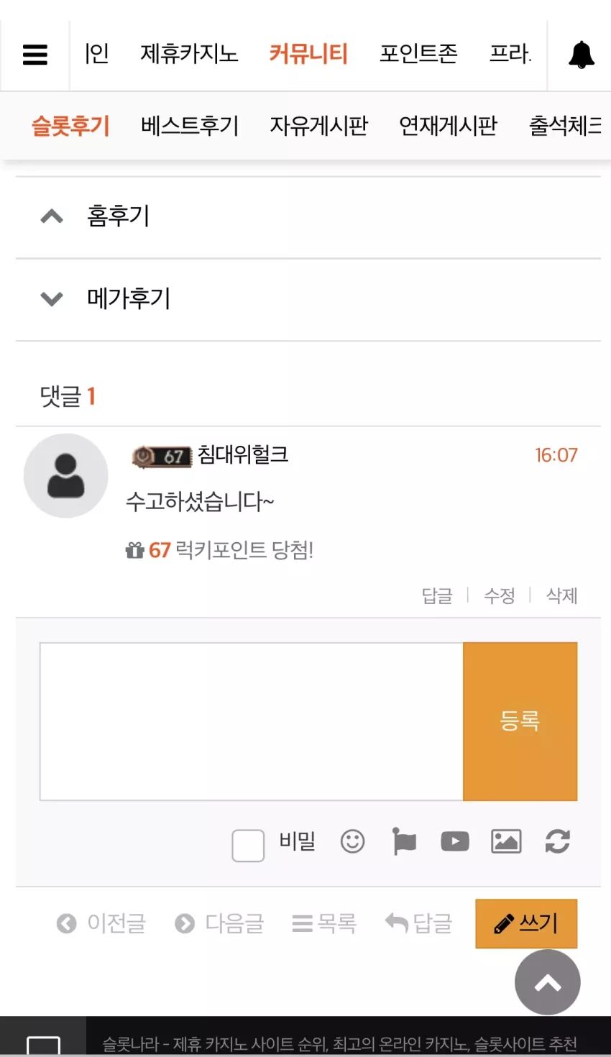The height and width of the screenshot is (1057, 611).
Task: Click the refresh arrows icon
Action: coord(558,841)
